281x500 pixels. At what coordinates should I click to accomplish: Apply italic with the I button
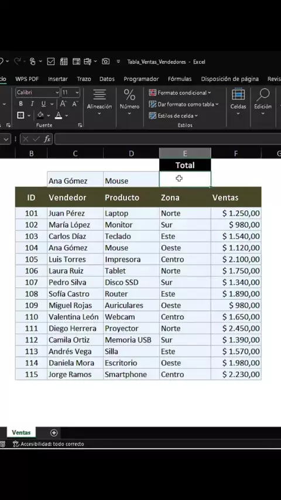pos(32,104)
